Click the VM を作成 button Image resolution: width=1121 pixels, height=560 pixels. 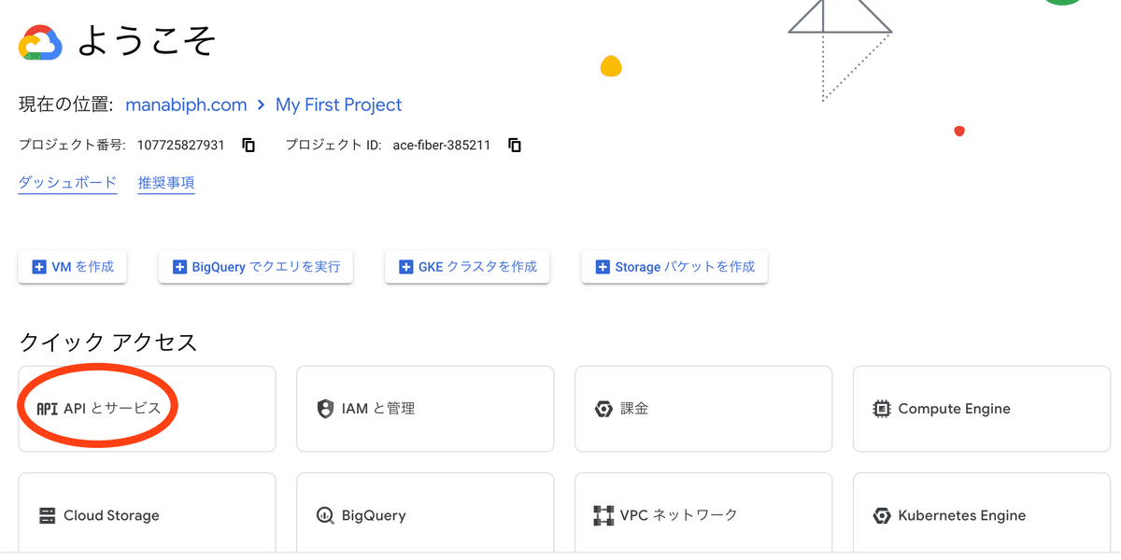coord(73,267)
